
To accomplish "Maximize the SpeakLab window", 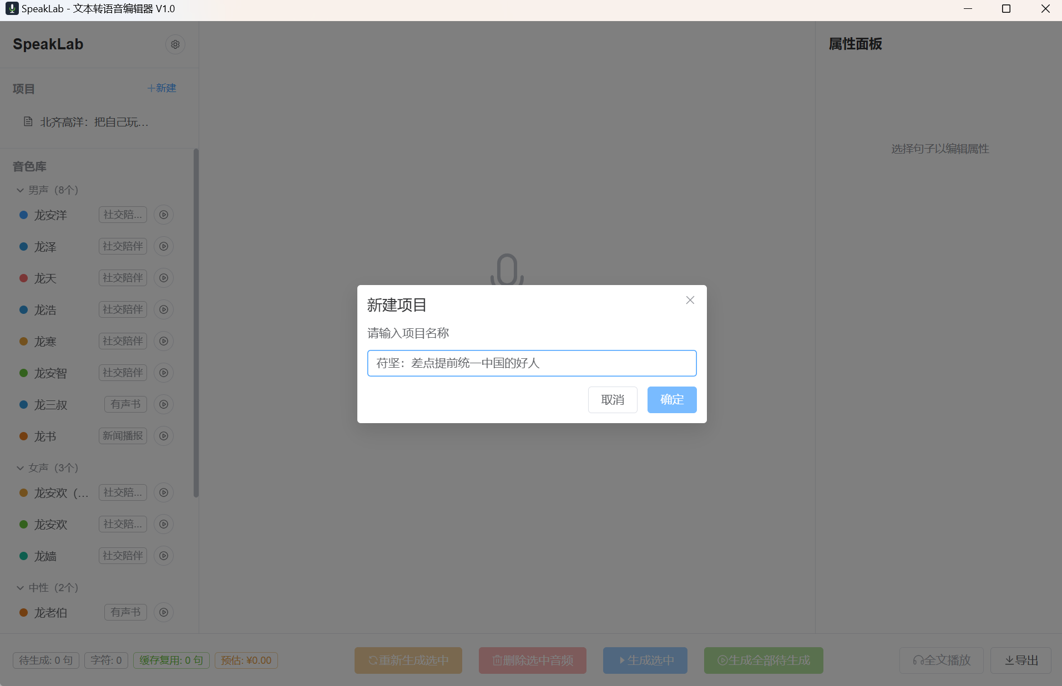I will click(x=1006, y=9).
